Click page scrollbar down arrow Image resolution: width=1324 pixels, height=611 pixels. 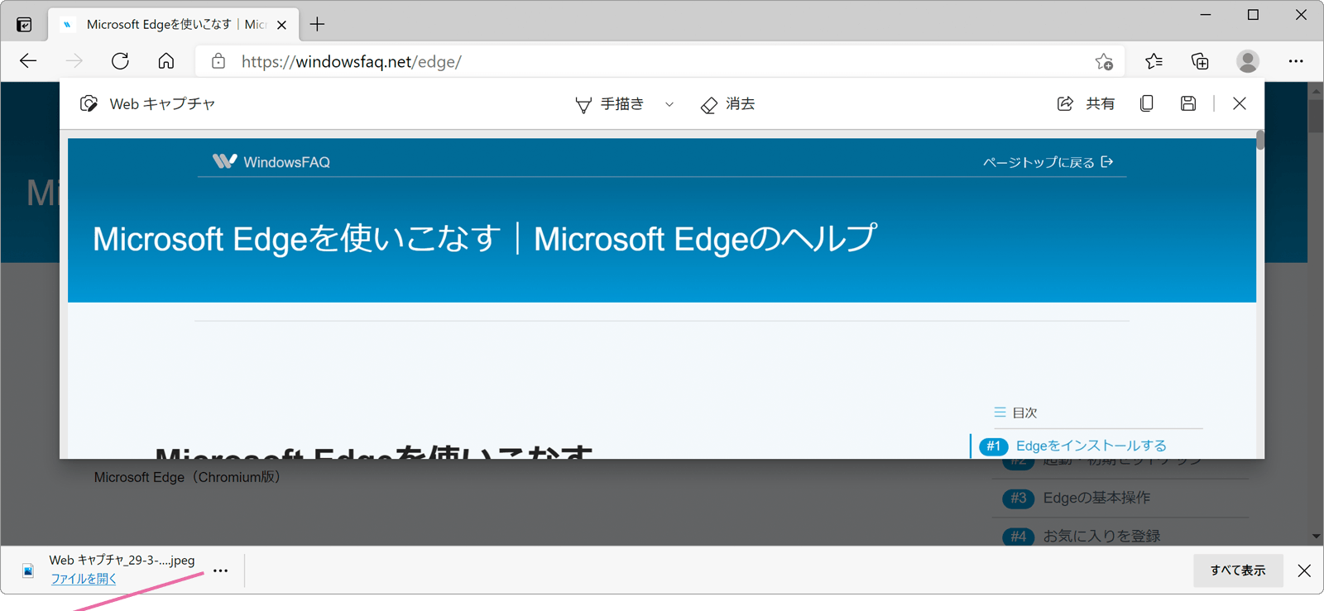(1316, 537)
